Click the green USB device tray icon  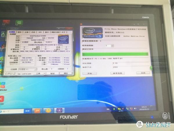pos(114,109)
